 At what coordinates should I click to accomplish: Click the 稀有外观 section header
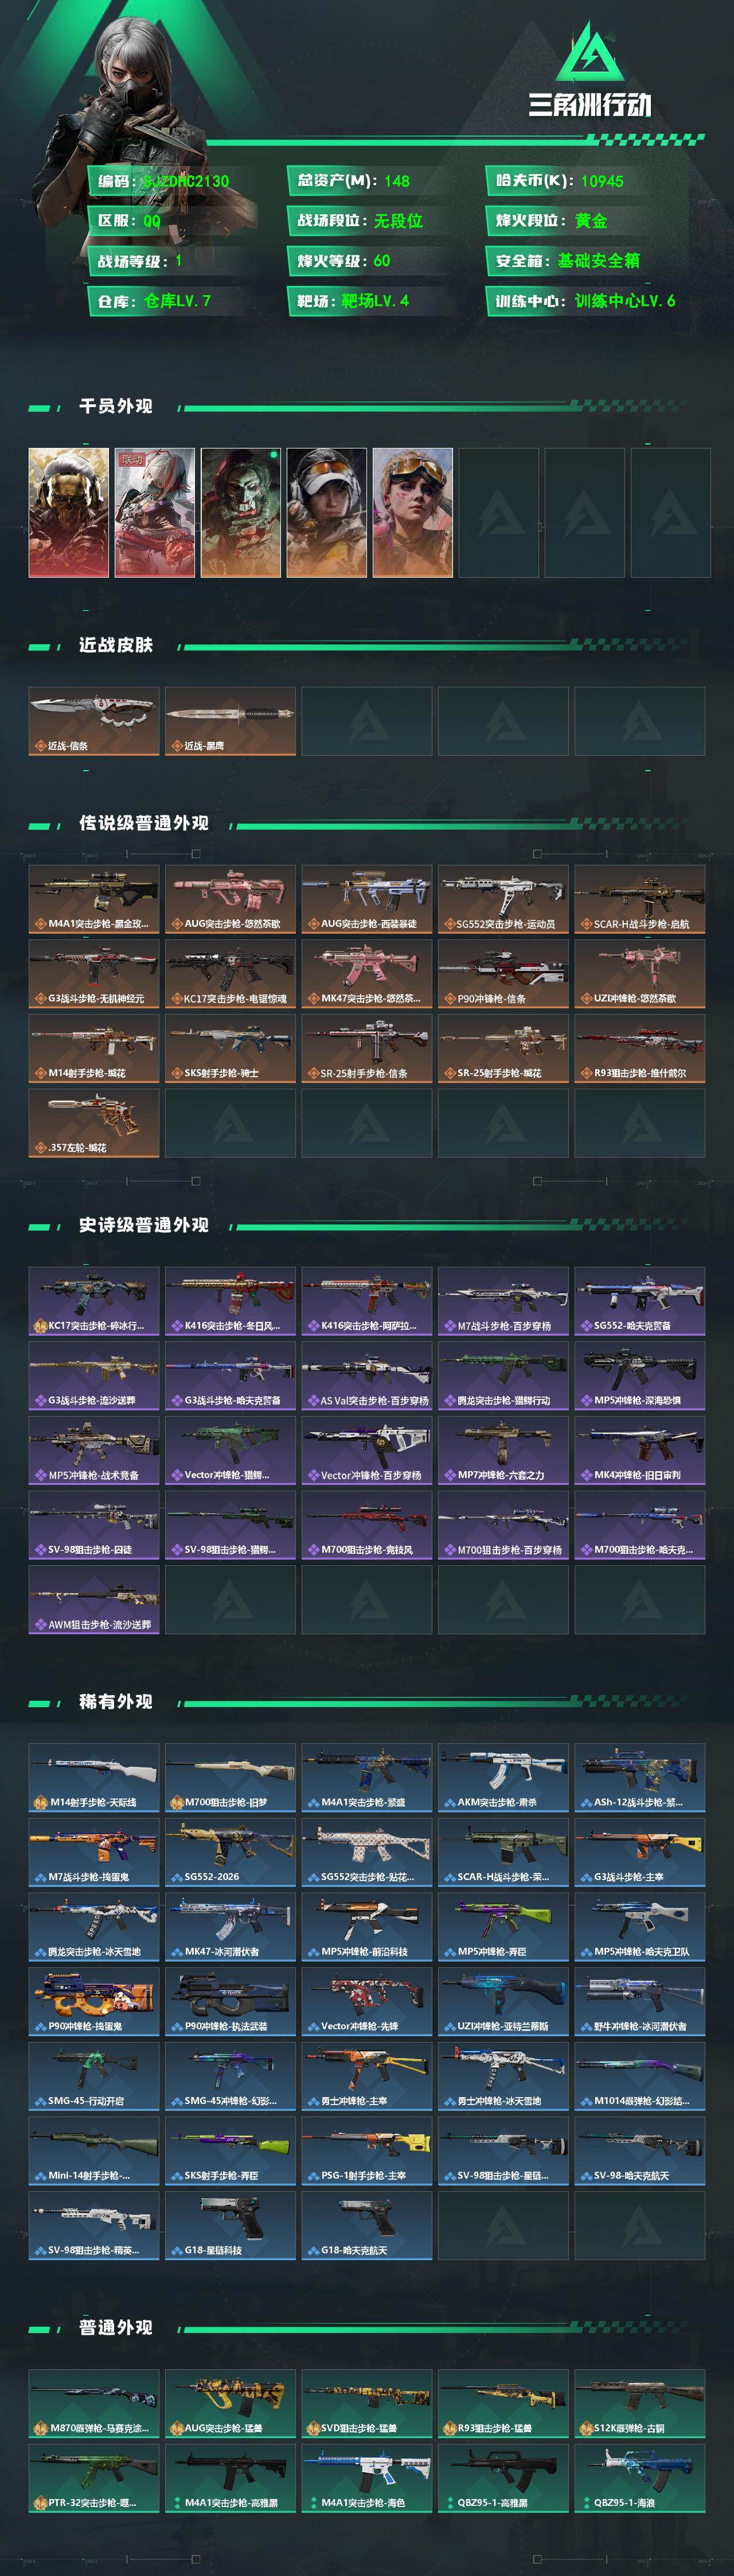tap(116, 1701)
